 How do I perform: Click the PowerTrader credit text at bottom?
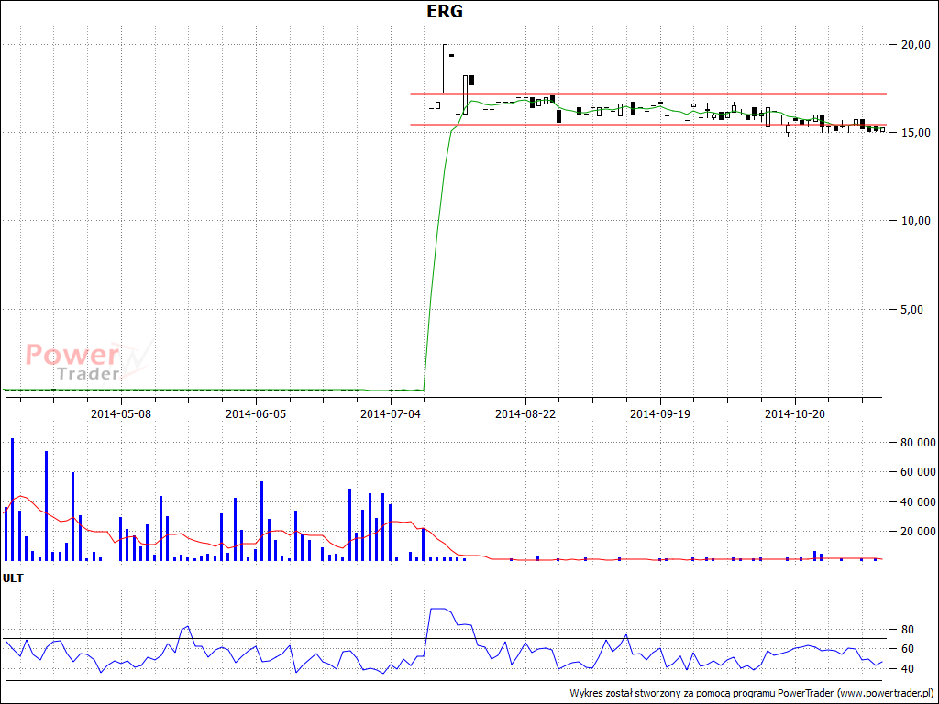click(752, 693)
